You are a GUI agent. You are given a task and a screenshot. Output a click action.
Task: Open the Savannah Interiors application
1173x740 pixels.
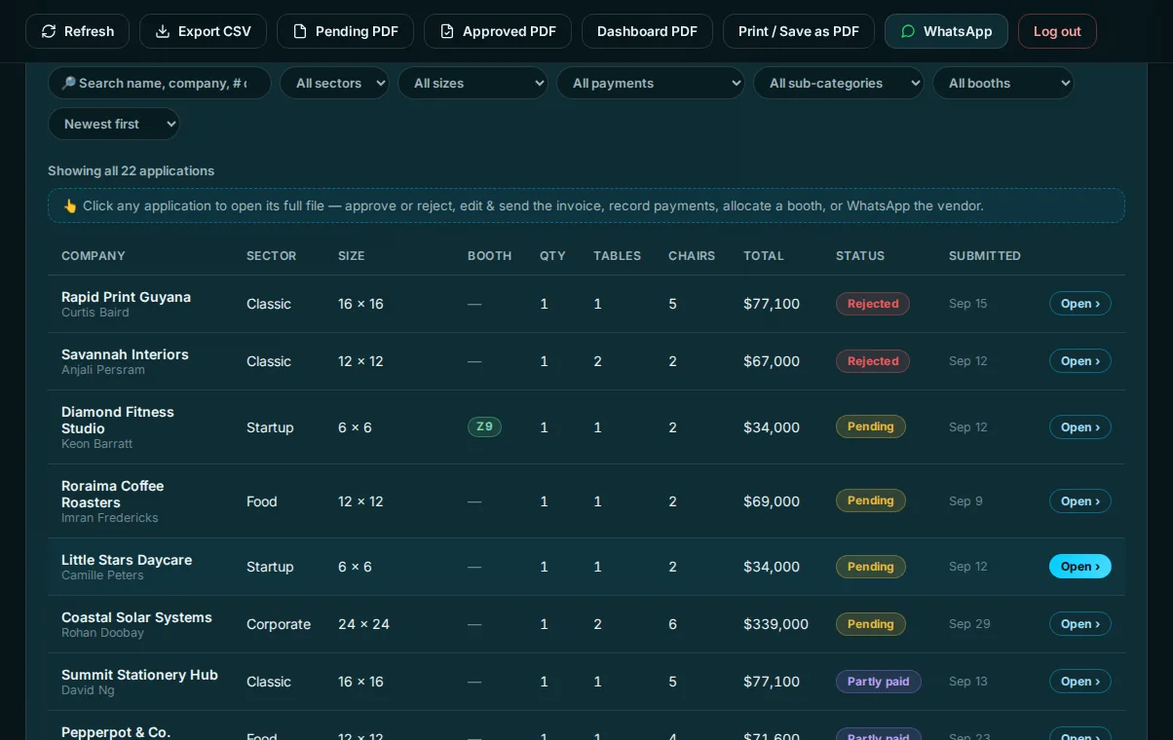click(1080, 361)
